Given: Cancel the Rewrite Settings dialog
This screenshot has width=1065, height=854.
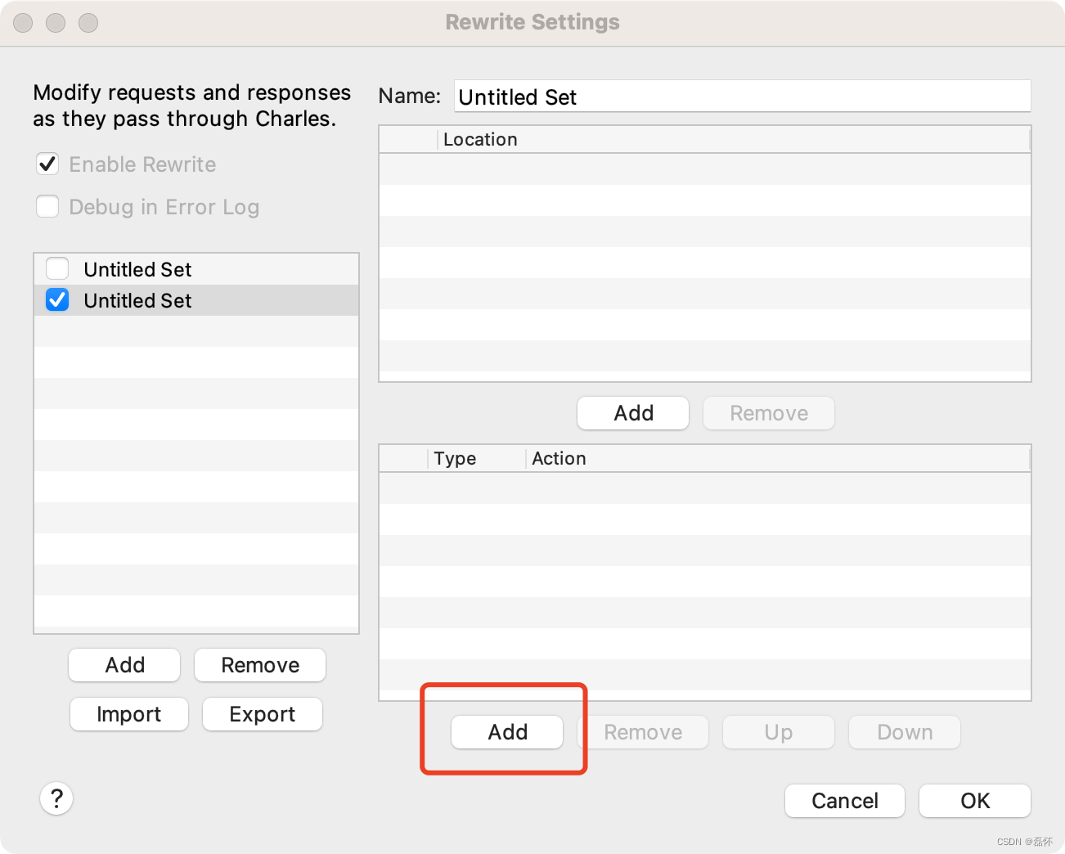Looking at the screenshot, I should (x=845, y=801).
